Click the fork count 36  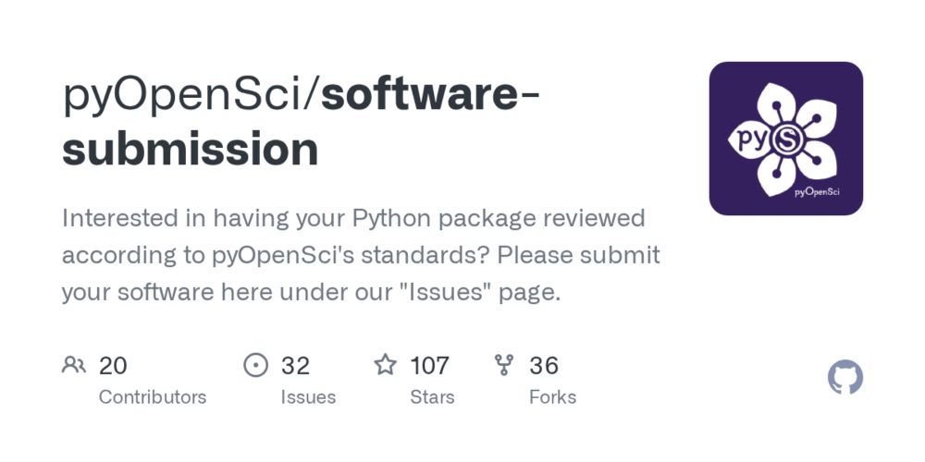(544, 366)
